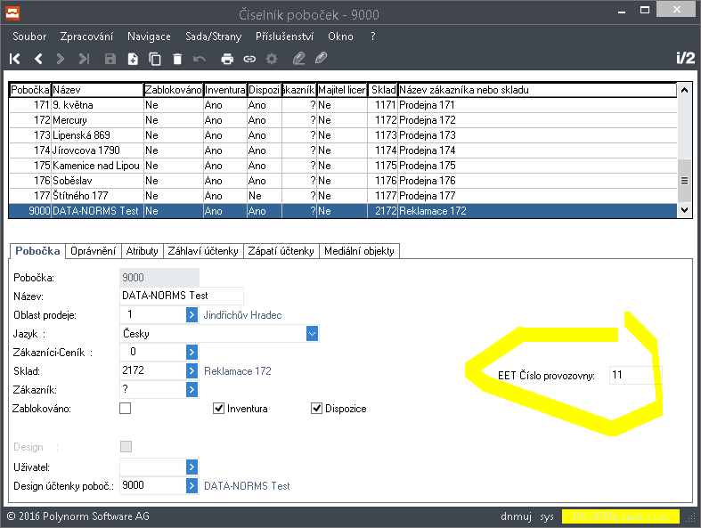Click the Save disk icon
The height and width of the screenshot is (528, 701).
tap(110, 59)
